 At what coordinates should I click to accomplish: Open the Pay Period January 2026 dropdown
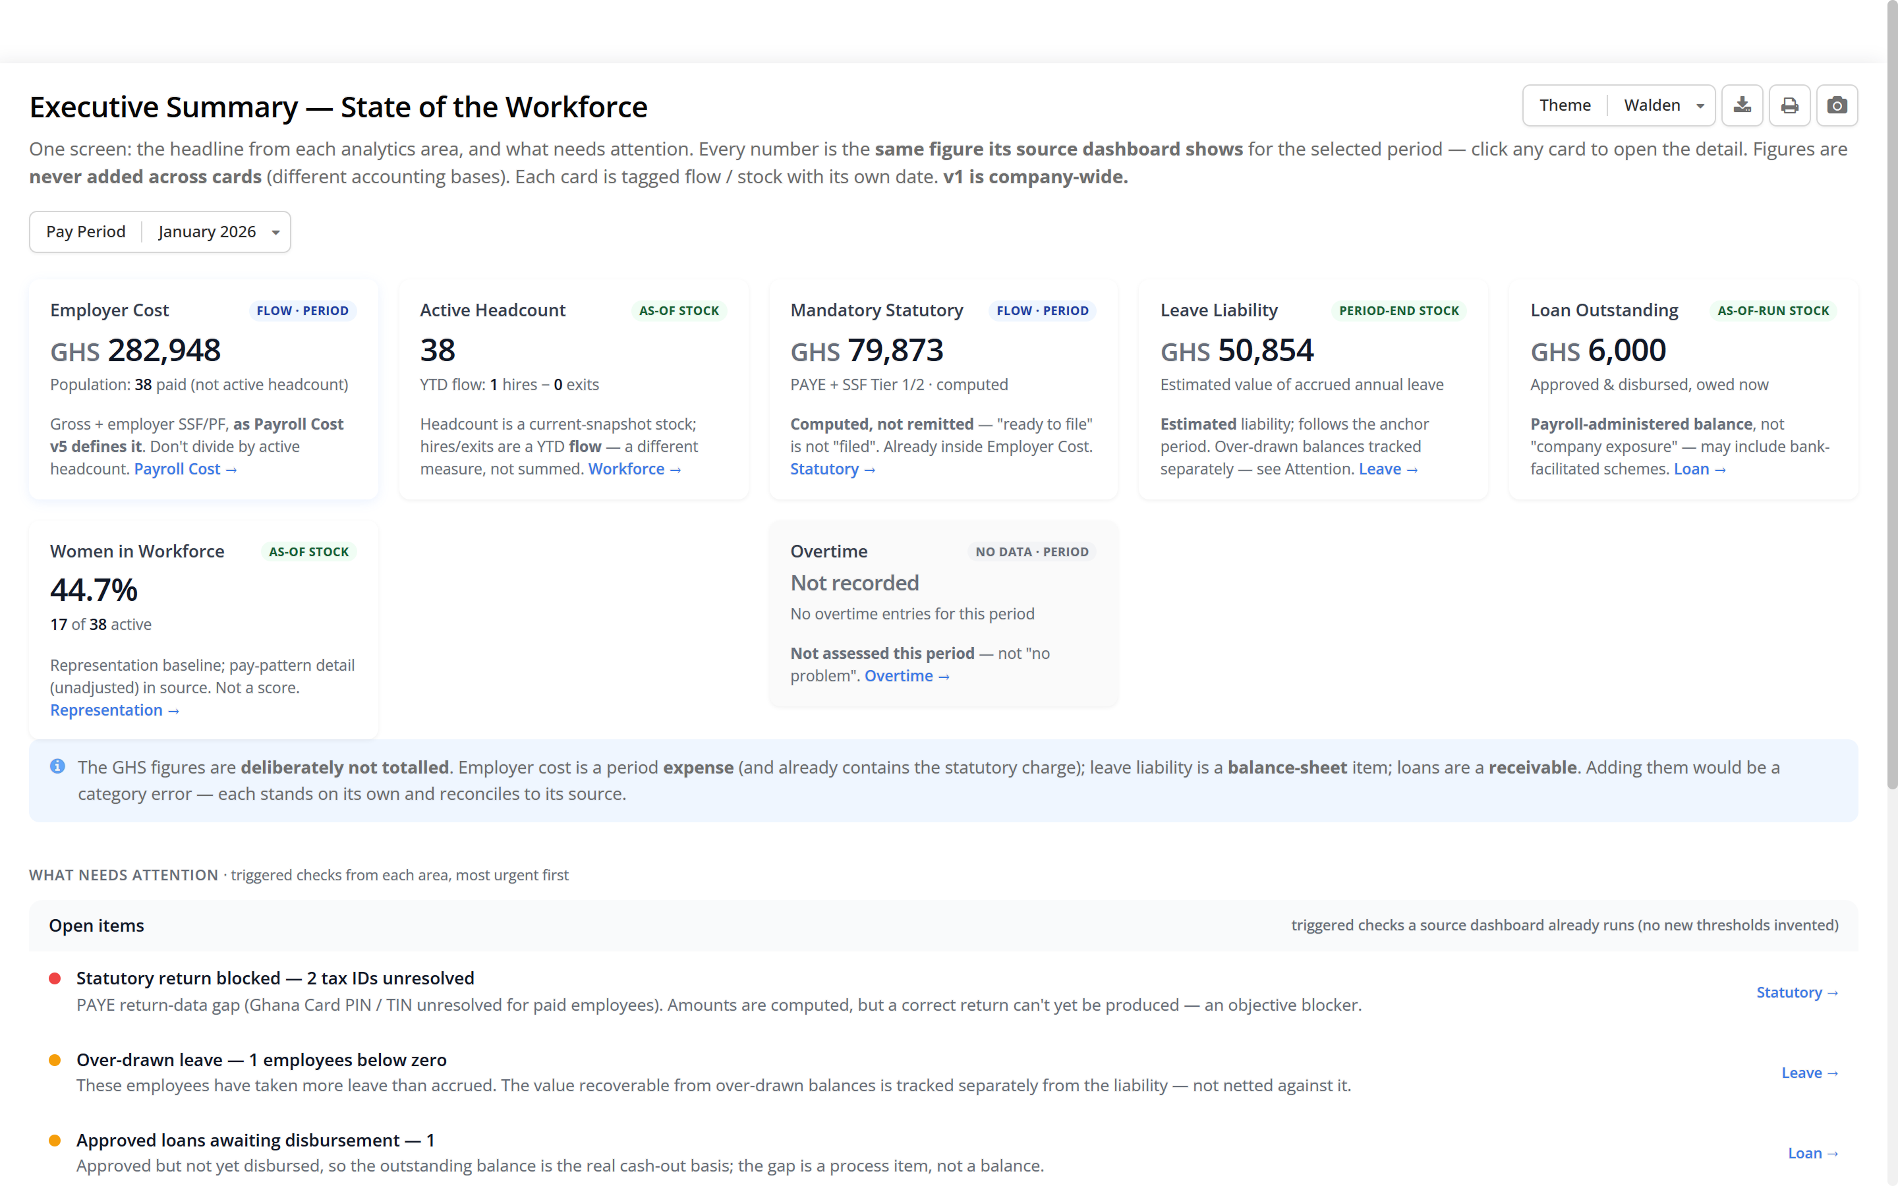click(x=160, y=231)
